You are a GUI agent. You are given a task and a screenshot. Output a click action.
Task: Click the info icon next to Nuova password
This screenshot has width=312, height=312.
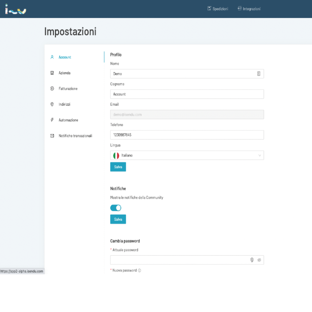coord(139,271)
